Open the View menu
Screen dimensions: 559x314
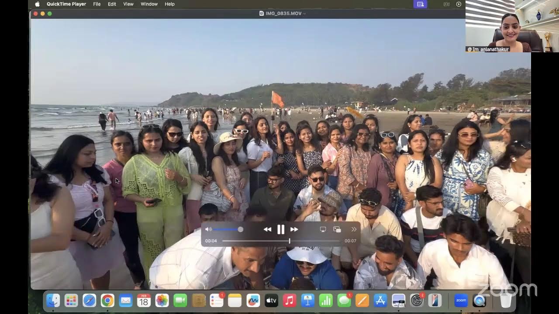(x=128, y=4)
